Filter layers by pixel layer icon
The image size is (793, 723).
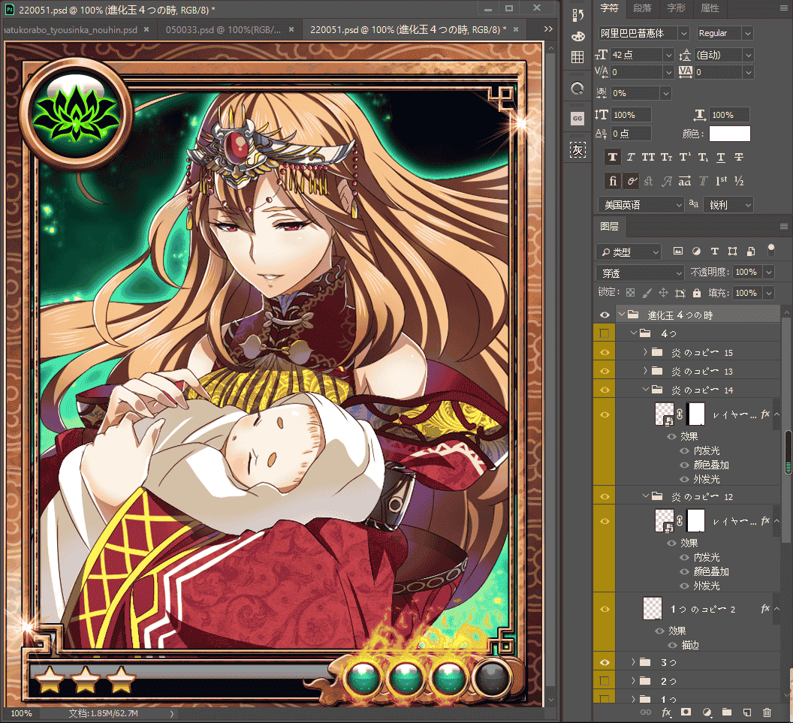point(678,252)
